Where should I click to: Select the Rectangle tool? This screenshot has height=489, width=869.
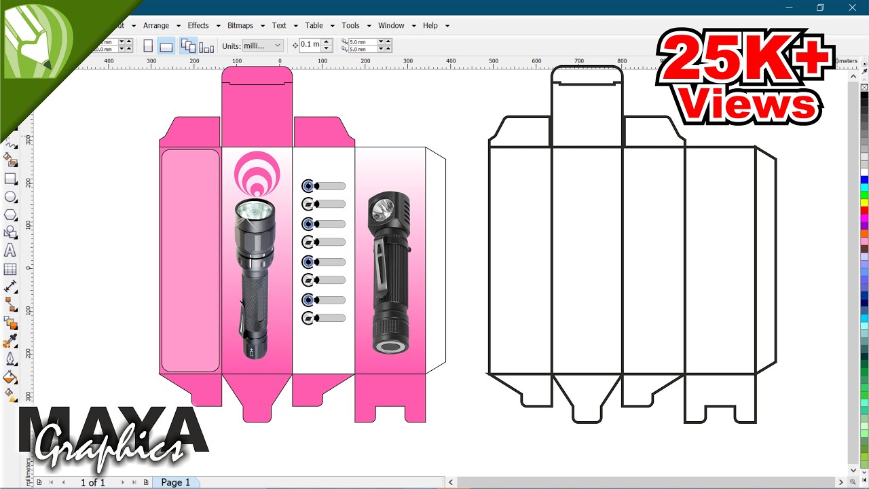click(10, 179)
